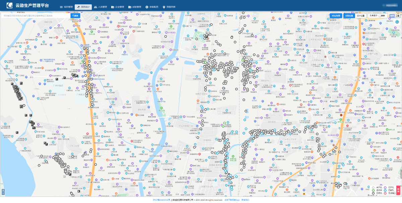Select the 项目统计 tab
Screen dimensions: 402x203
coord(83,7)
